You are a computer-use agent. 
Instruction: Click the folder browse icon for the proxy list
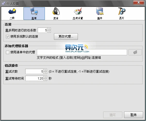pyautogui.click(x=135, y=52)
